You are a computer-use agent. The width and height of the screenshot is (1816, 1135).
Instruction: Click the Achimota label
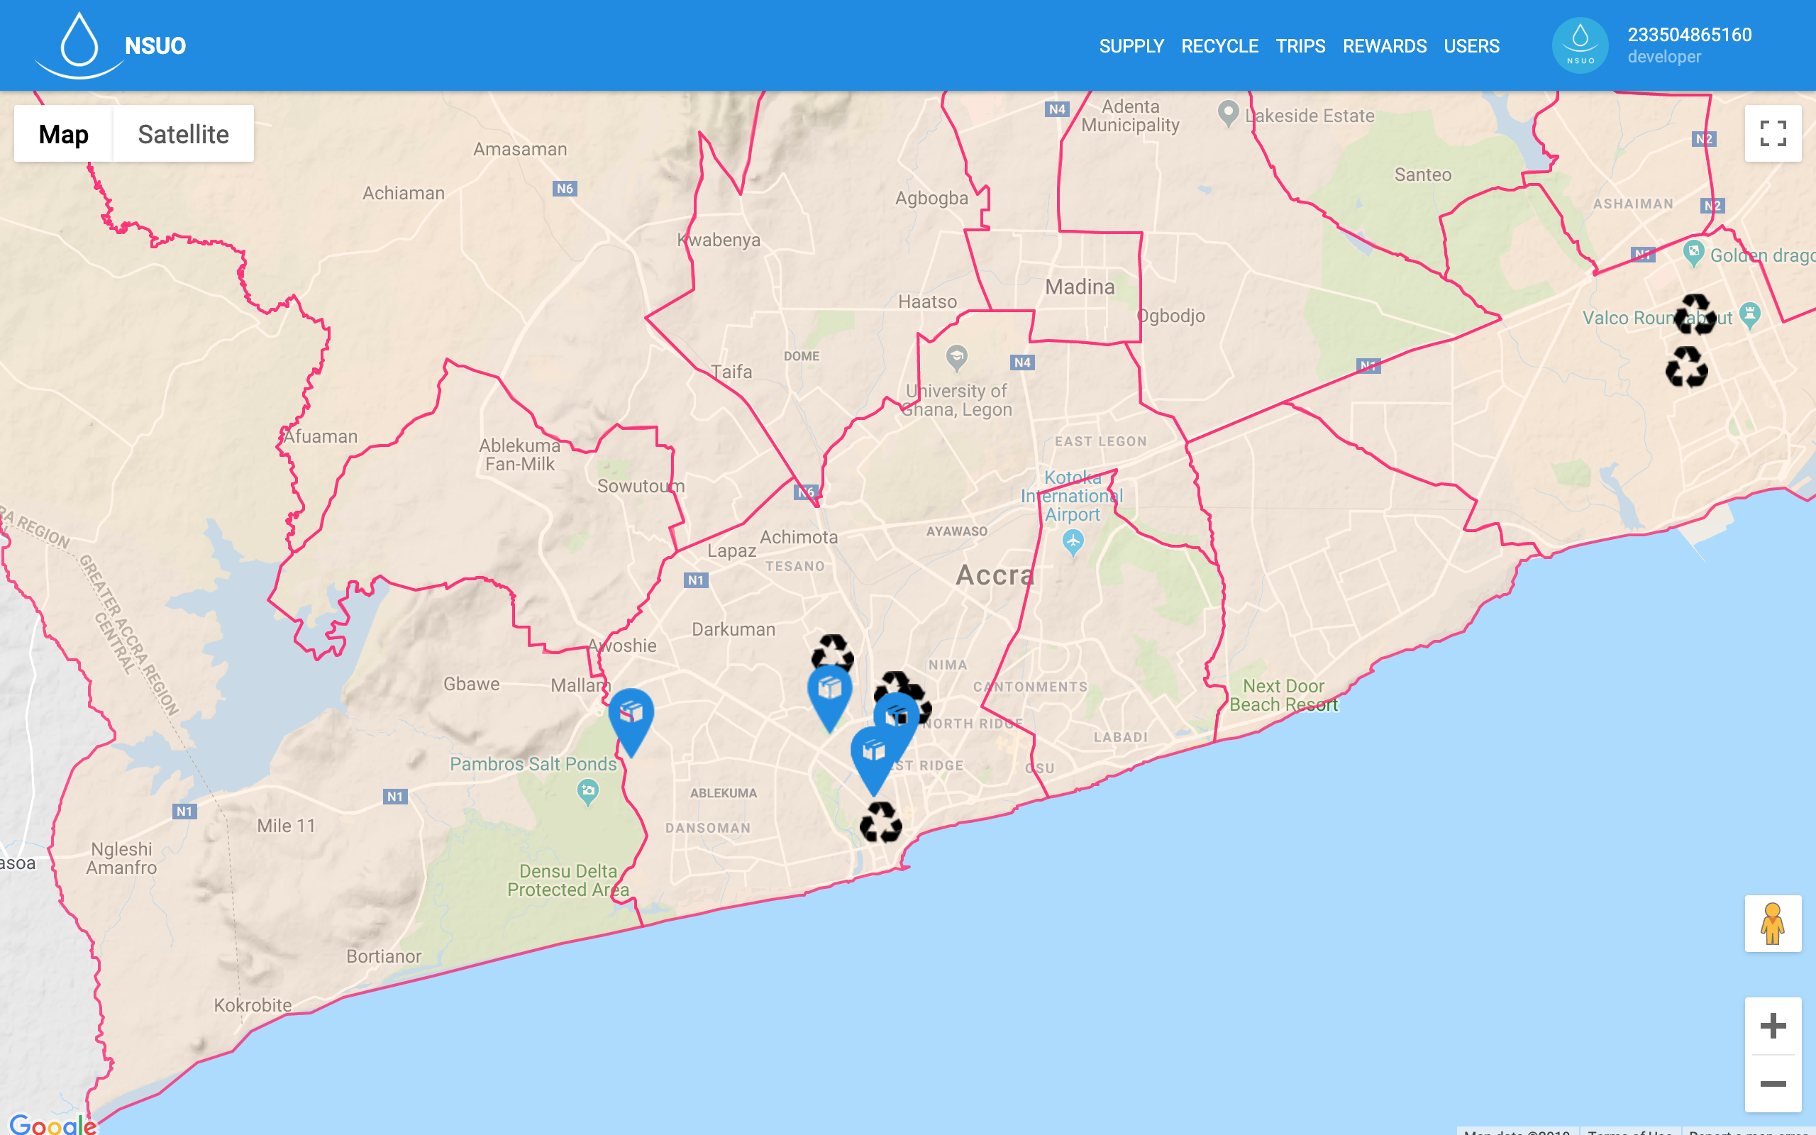[799, 537]
